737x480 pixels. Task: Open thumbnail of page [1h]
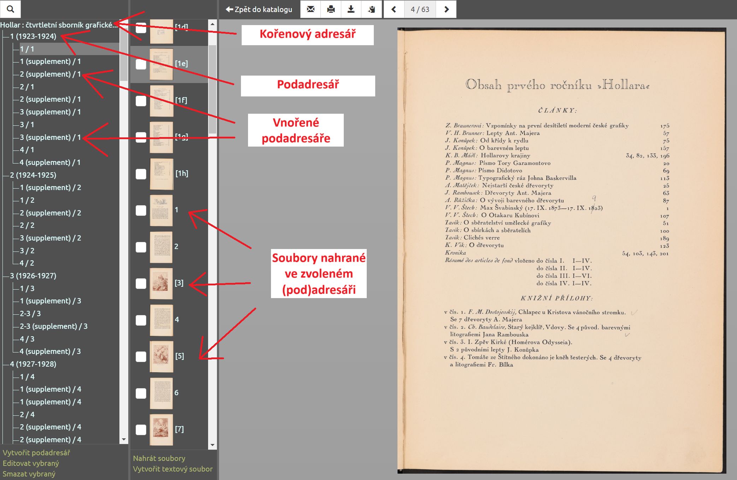pyautogui.click(x=161, y=174)
